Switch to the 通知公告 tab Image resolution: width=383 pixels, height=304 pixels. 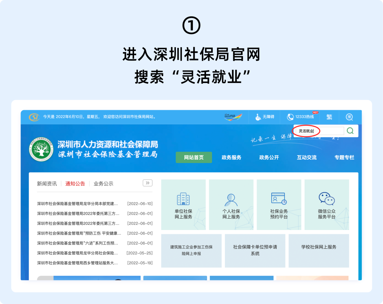75,184
